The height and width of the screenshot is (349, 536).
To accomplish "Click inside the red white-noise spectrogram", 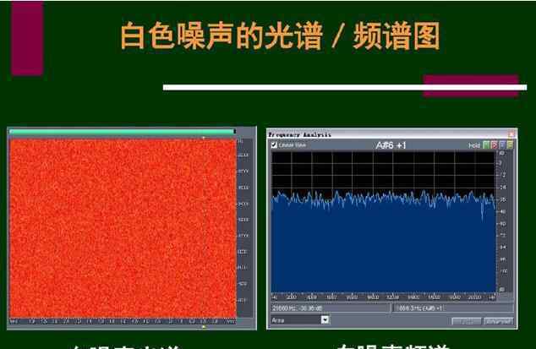I will (123, 228).
